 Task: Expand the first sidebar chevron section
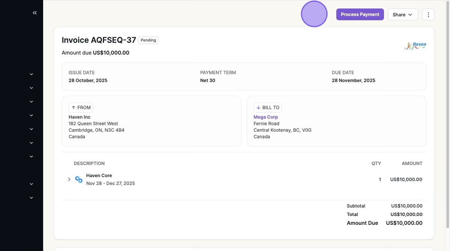click(31, 74)
